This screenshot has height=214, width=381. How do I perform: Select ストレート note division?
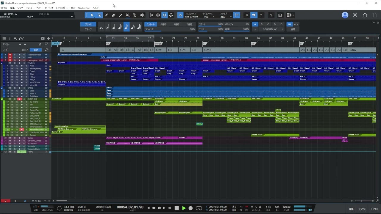(x=151, y=24)
